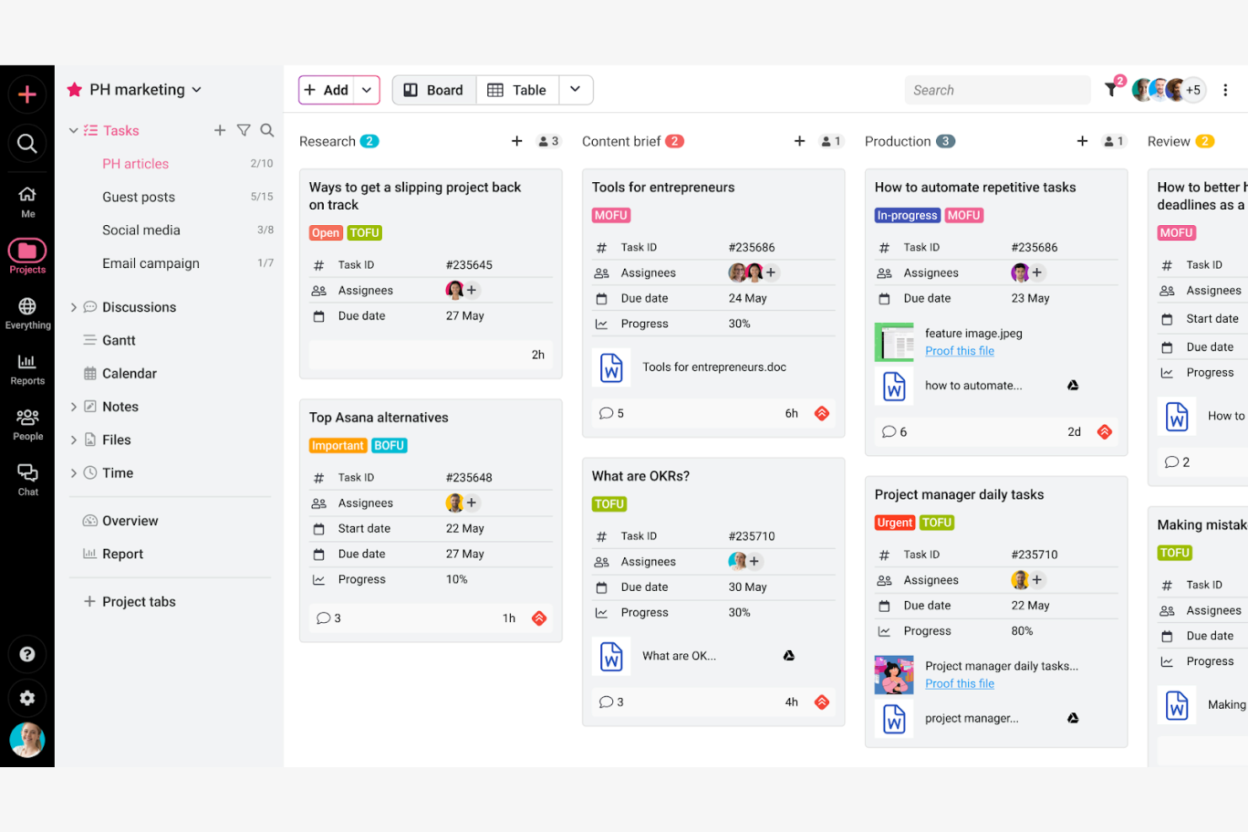
Task: Collapse the Tasks list
Action: (73, 130)
